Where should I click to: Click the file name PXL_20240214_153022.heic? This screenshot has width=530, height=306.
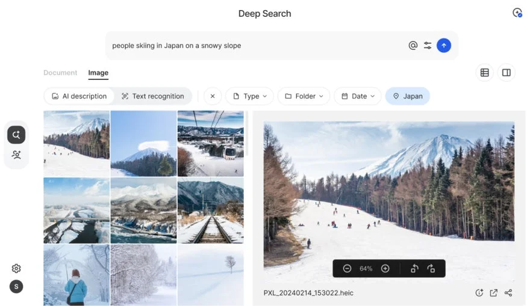tap(308, 293)
